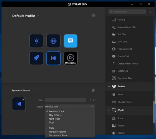Viewport: 156px width, 139px height.
Task: Open title font options dropdown
Action: pyautogui.click(x=92, y=100)
